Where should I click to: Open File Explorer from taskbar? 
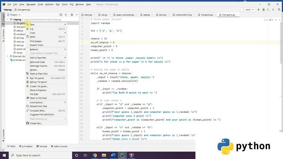click(x=104, y=155)
